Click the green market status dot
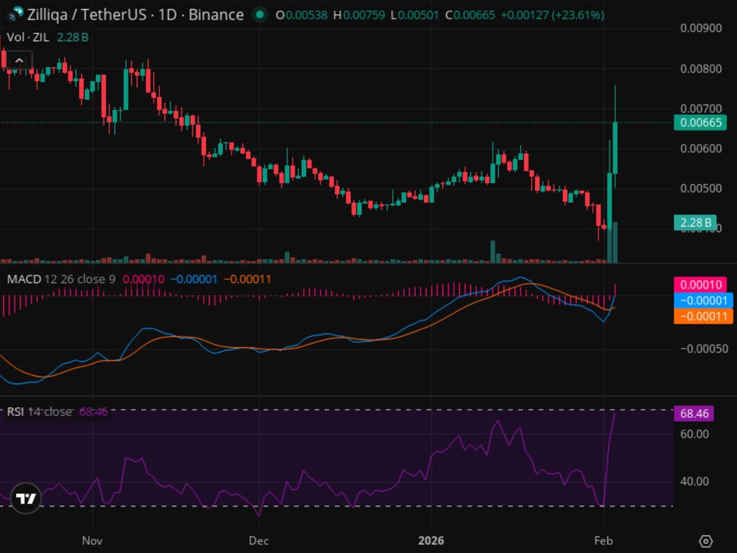Image resolution: width=737 pixels, height=553 pixels. (259, 15)
